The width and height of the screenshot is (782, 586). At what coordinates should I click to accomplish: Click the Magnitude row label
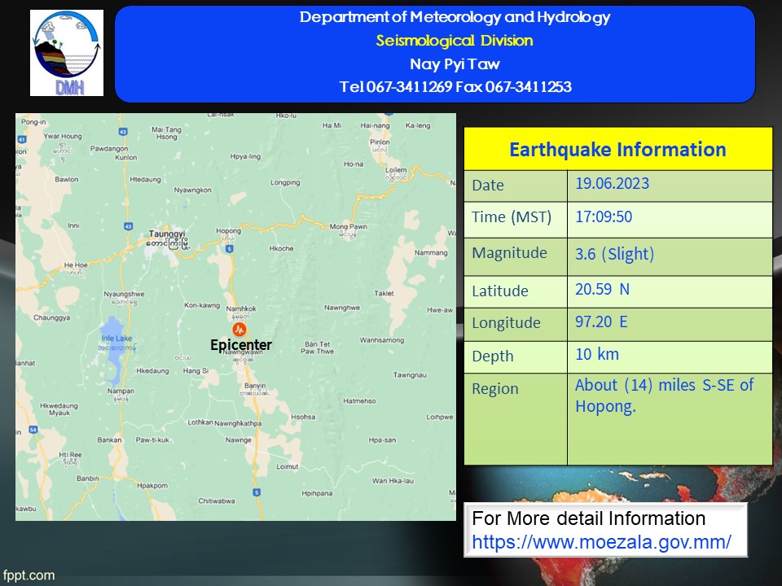[x=510, y=253]
